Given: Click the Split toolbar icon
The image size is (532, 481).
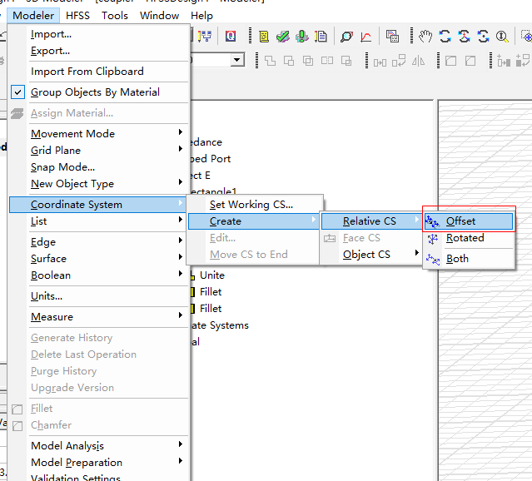Looking at the screenshot, I should [x=327, y=61].
